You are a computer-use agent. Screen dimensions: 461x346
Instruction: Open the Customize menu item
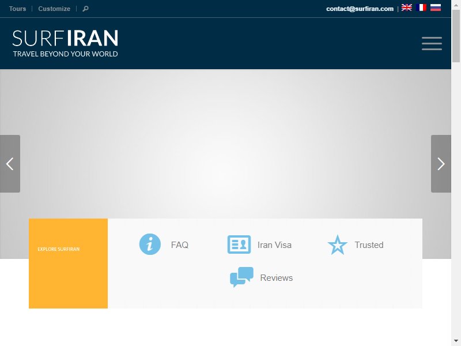point(54,9)
